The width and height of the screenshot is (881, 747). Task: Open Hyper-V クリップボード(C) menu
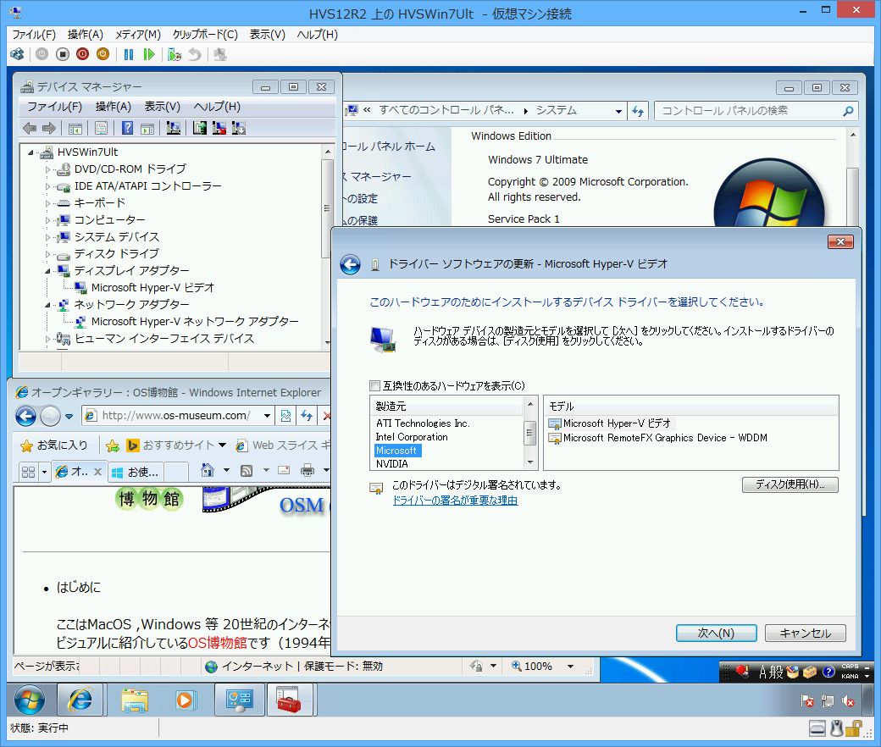(205, 35)
